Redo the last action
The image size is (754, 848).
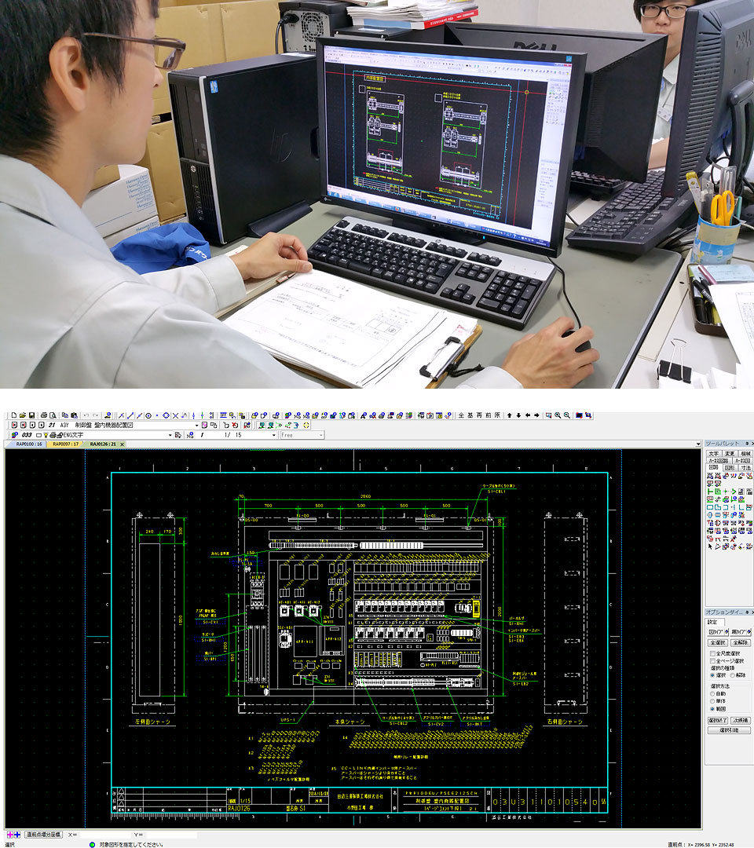[96, 415]
